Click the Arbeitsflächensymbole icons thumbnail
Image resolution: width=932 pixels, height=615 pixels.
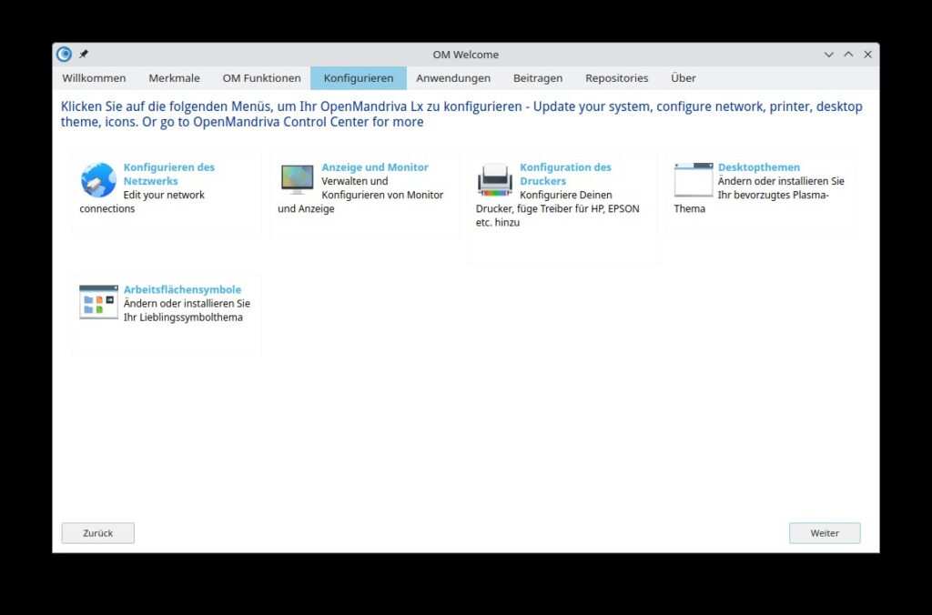pyautogui.click(x=98, y=302)
